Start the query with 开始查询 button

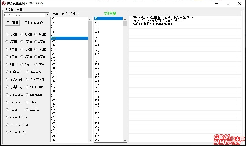pos(12,23)
